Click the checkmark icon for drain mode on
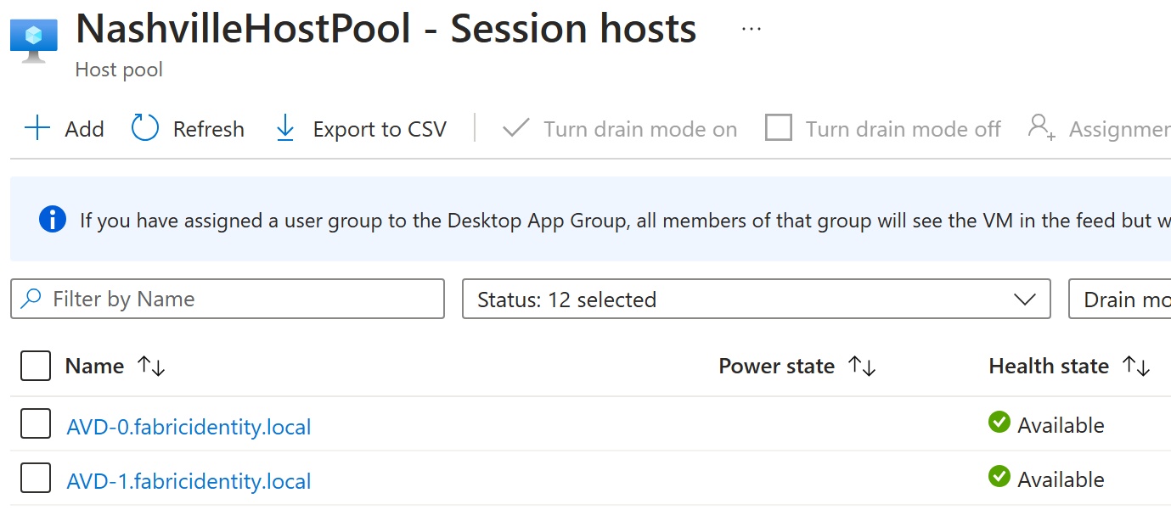The width and height of the screenshot is (1171, 521). (x=515, y=129)
